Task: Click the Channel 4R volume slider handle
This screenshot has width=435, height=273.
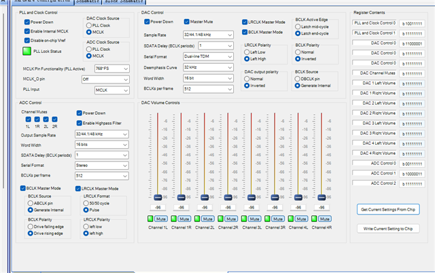Action: pos(321,198)
